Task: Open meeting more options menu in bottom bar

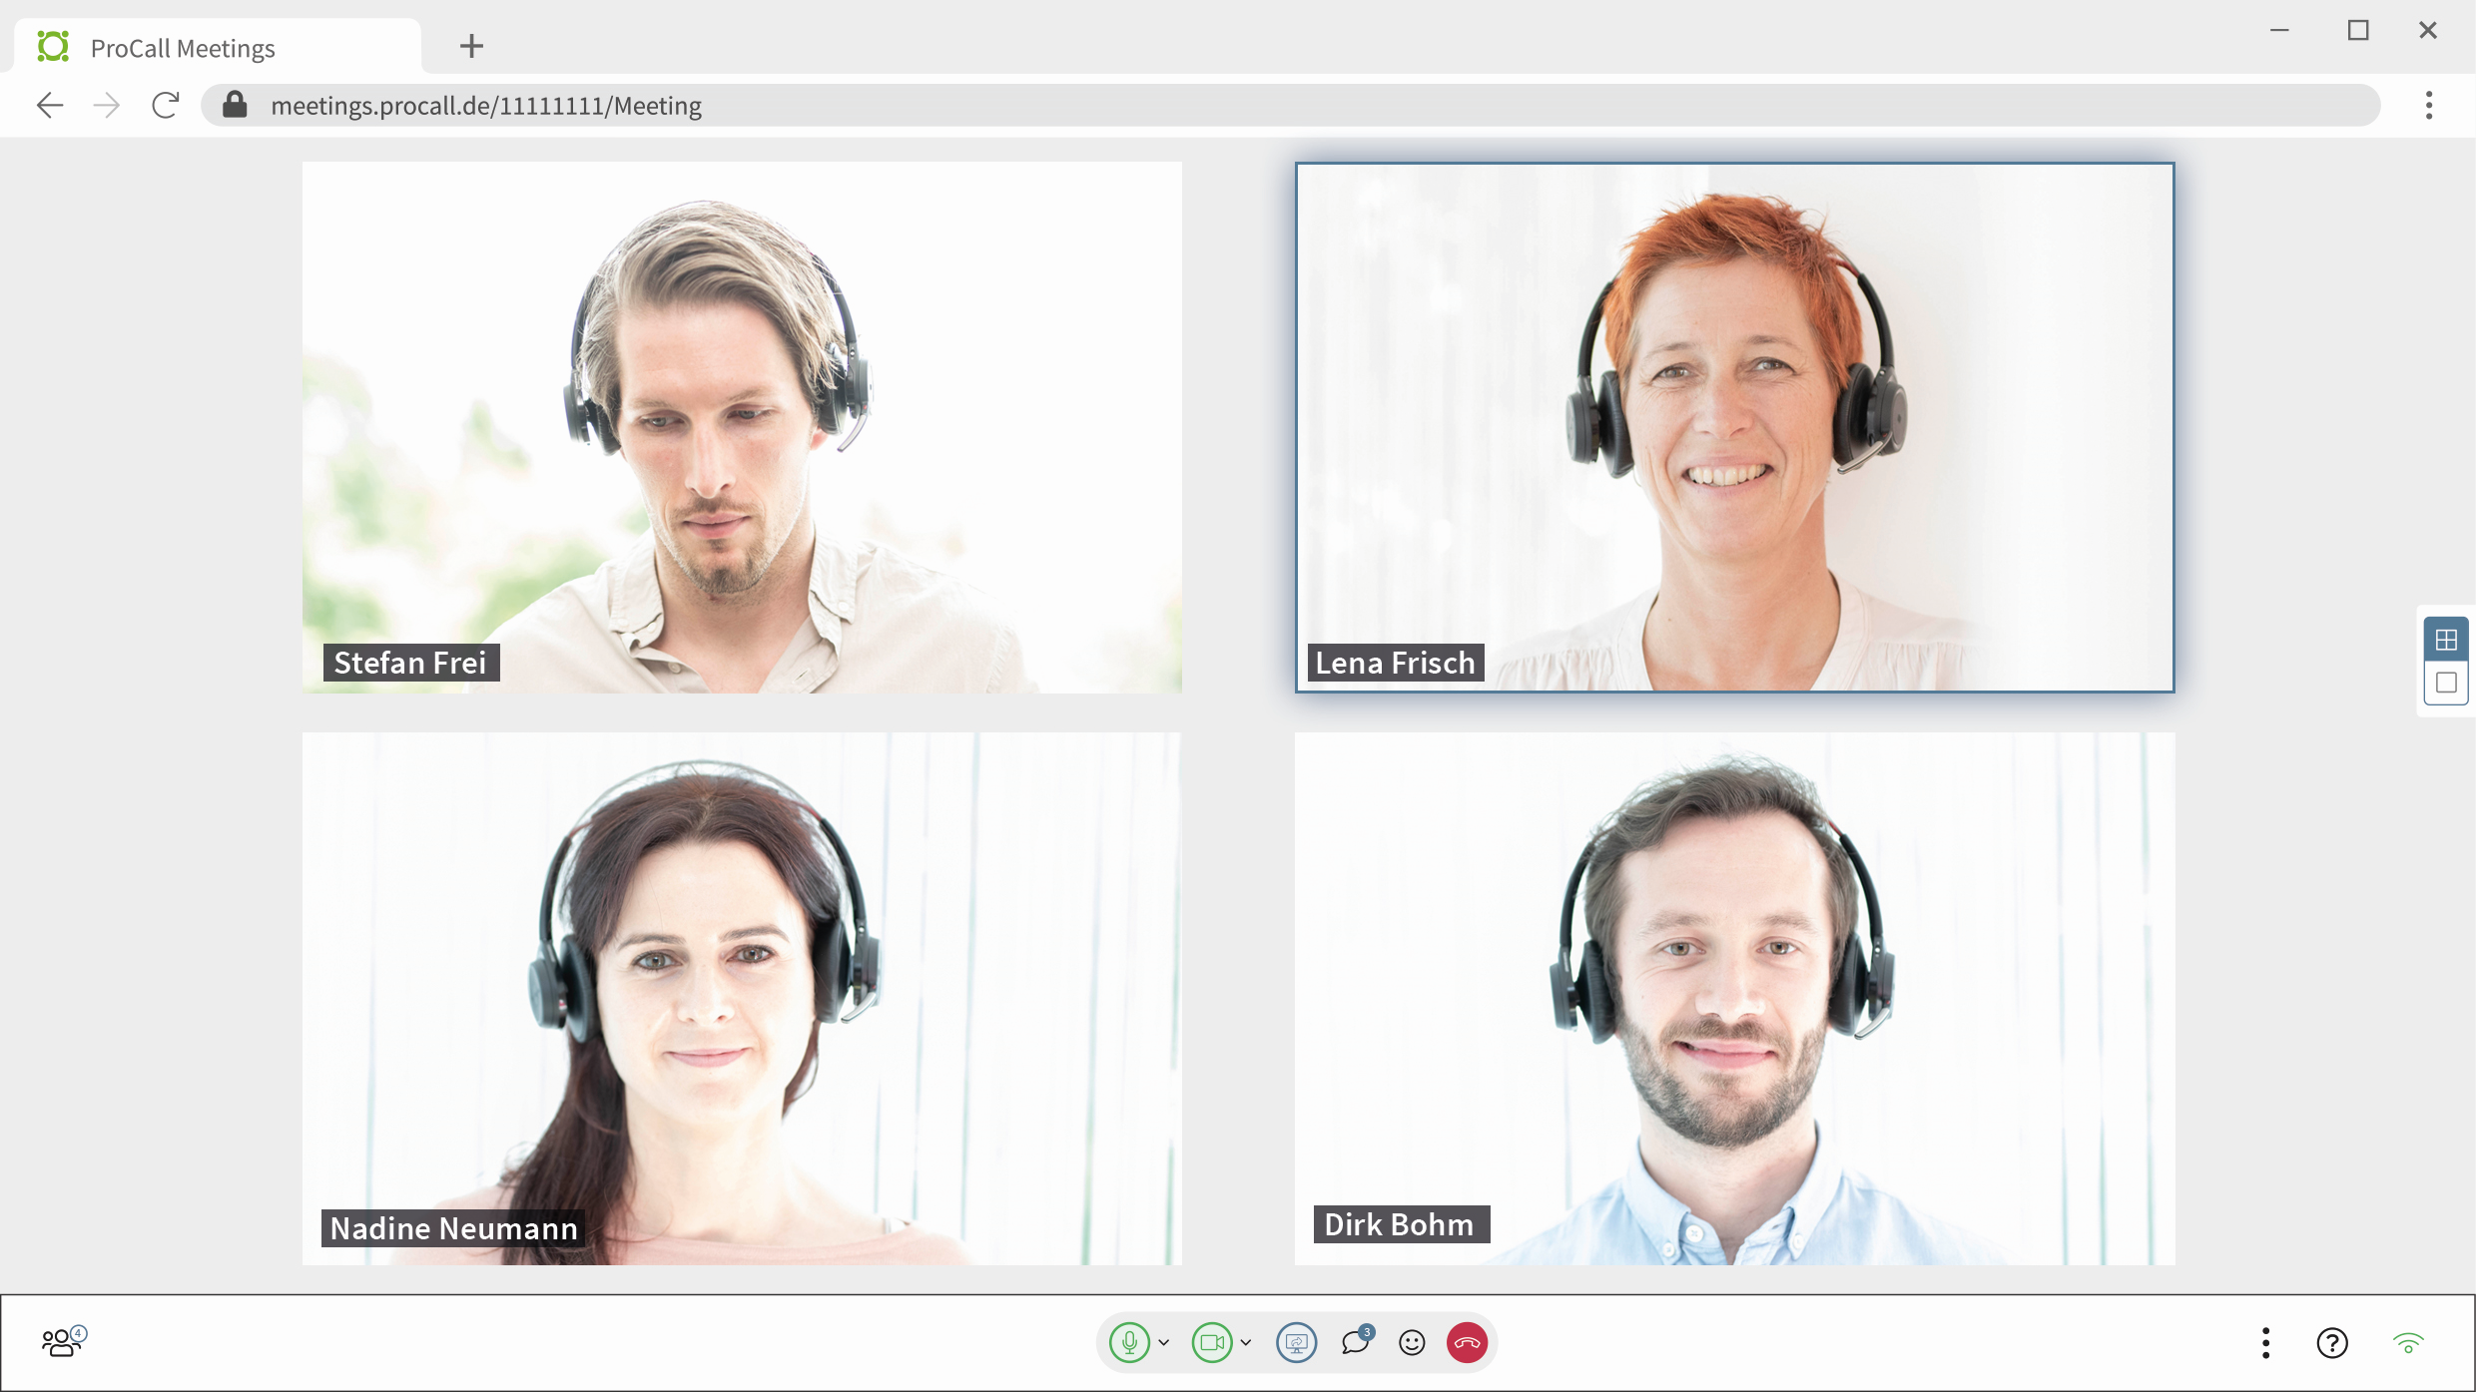Action: (2265, 1343)
